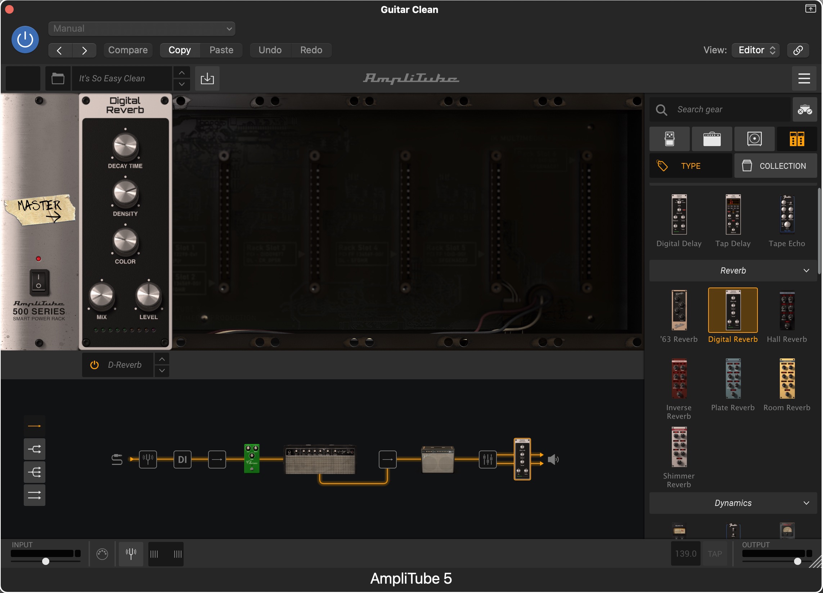The width and height of the screenshot is (823, 593).
Task: Step to previous preset with up chevron
Action: tap(182, 73)
